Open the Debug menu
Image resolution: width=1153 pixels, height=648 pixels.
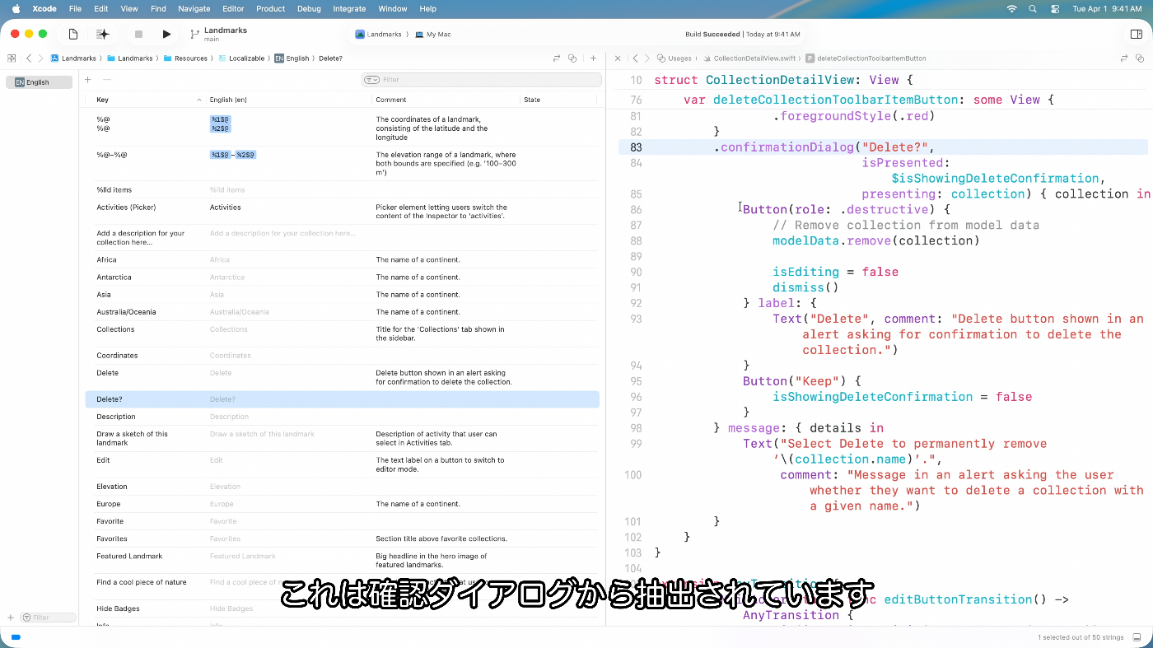click(309, 8)
